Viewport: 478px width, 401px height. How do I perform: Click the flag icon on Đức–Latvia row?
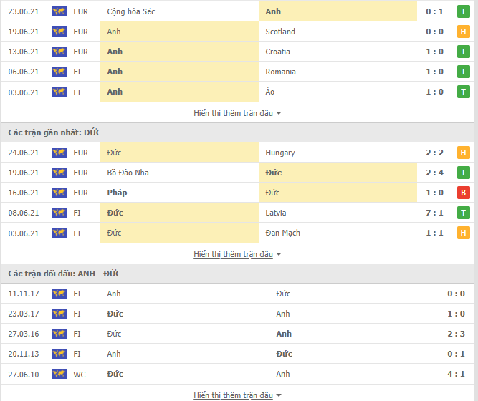(x=59, y=213)
